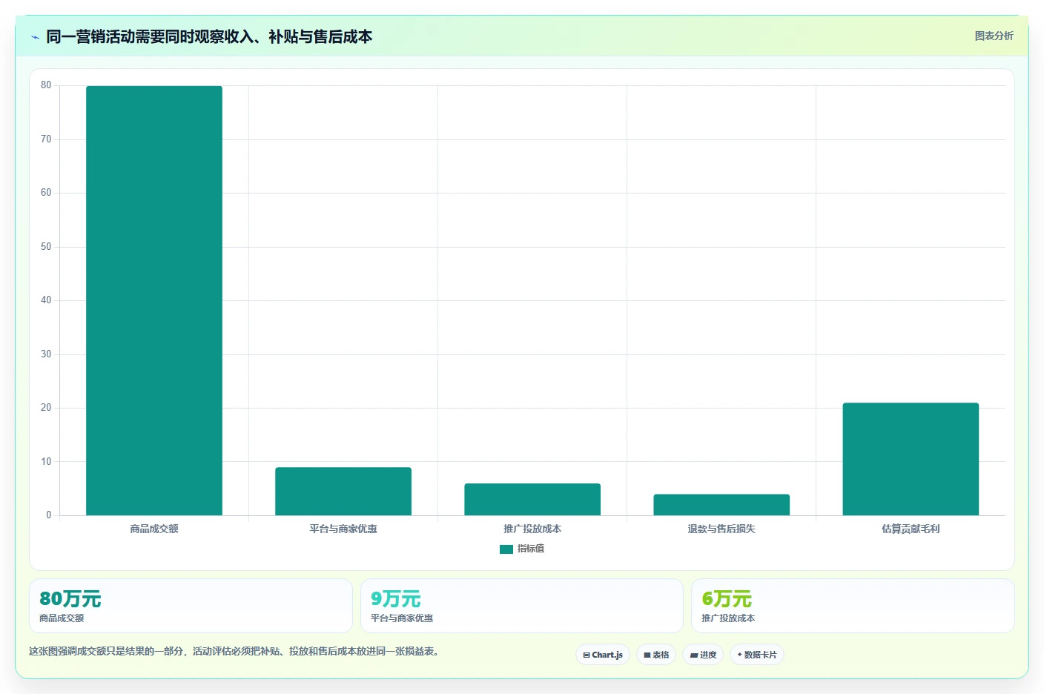The image size is (1044, 694).
Task: Click the y-axis value 70
Action: [46, 139]
